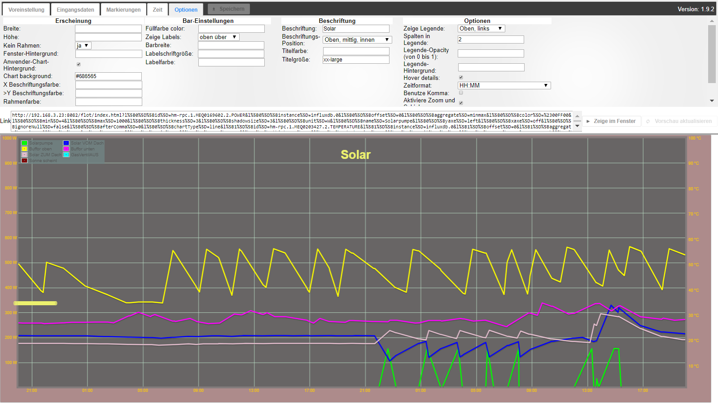Click Solar ZUM Dach legend marker

coord(25,155)
